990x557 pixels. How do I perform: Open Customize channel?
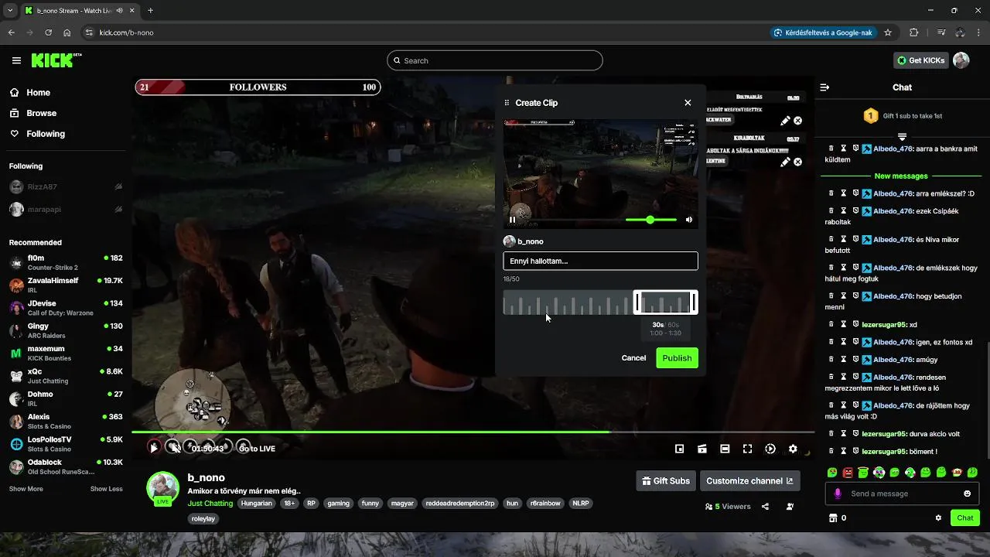coord(749,480)
